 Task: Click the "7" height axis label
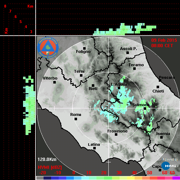(10, 11)
